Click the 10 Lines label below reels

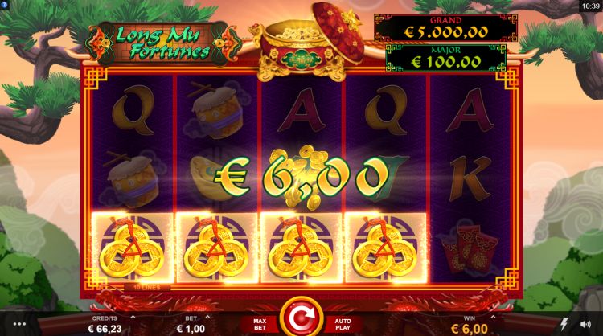(146, 287)
